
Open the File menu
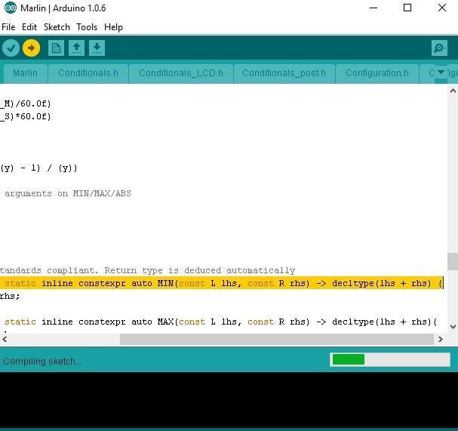(x=8, y=27)
